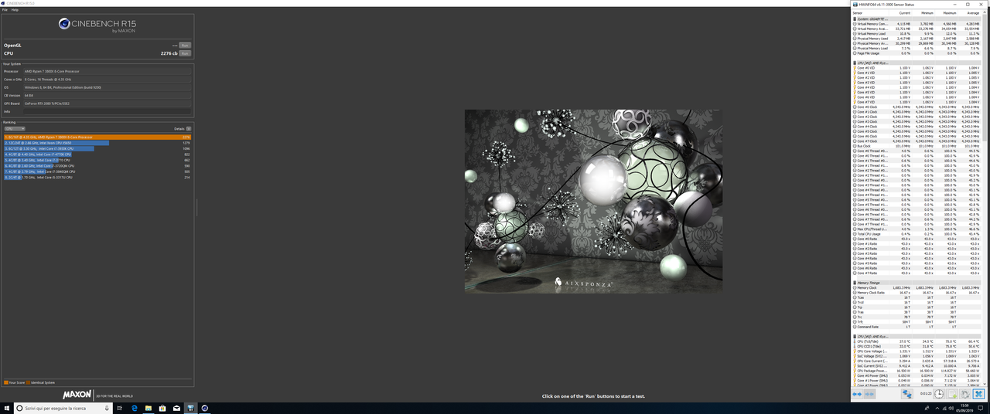Select the Page File Usage sensor row
Viewport: 990px width, 414px height.
[917, 53]
